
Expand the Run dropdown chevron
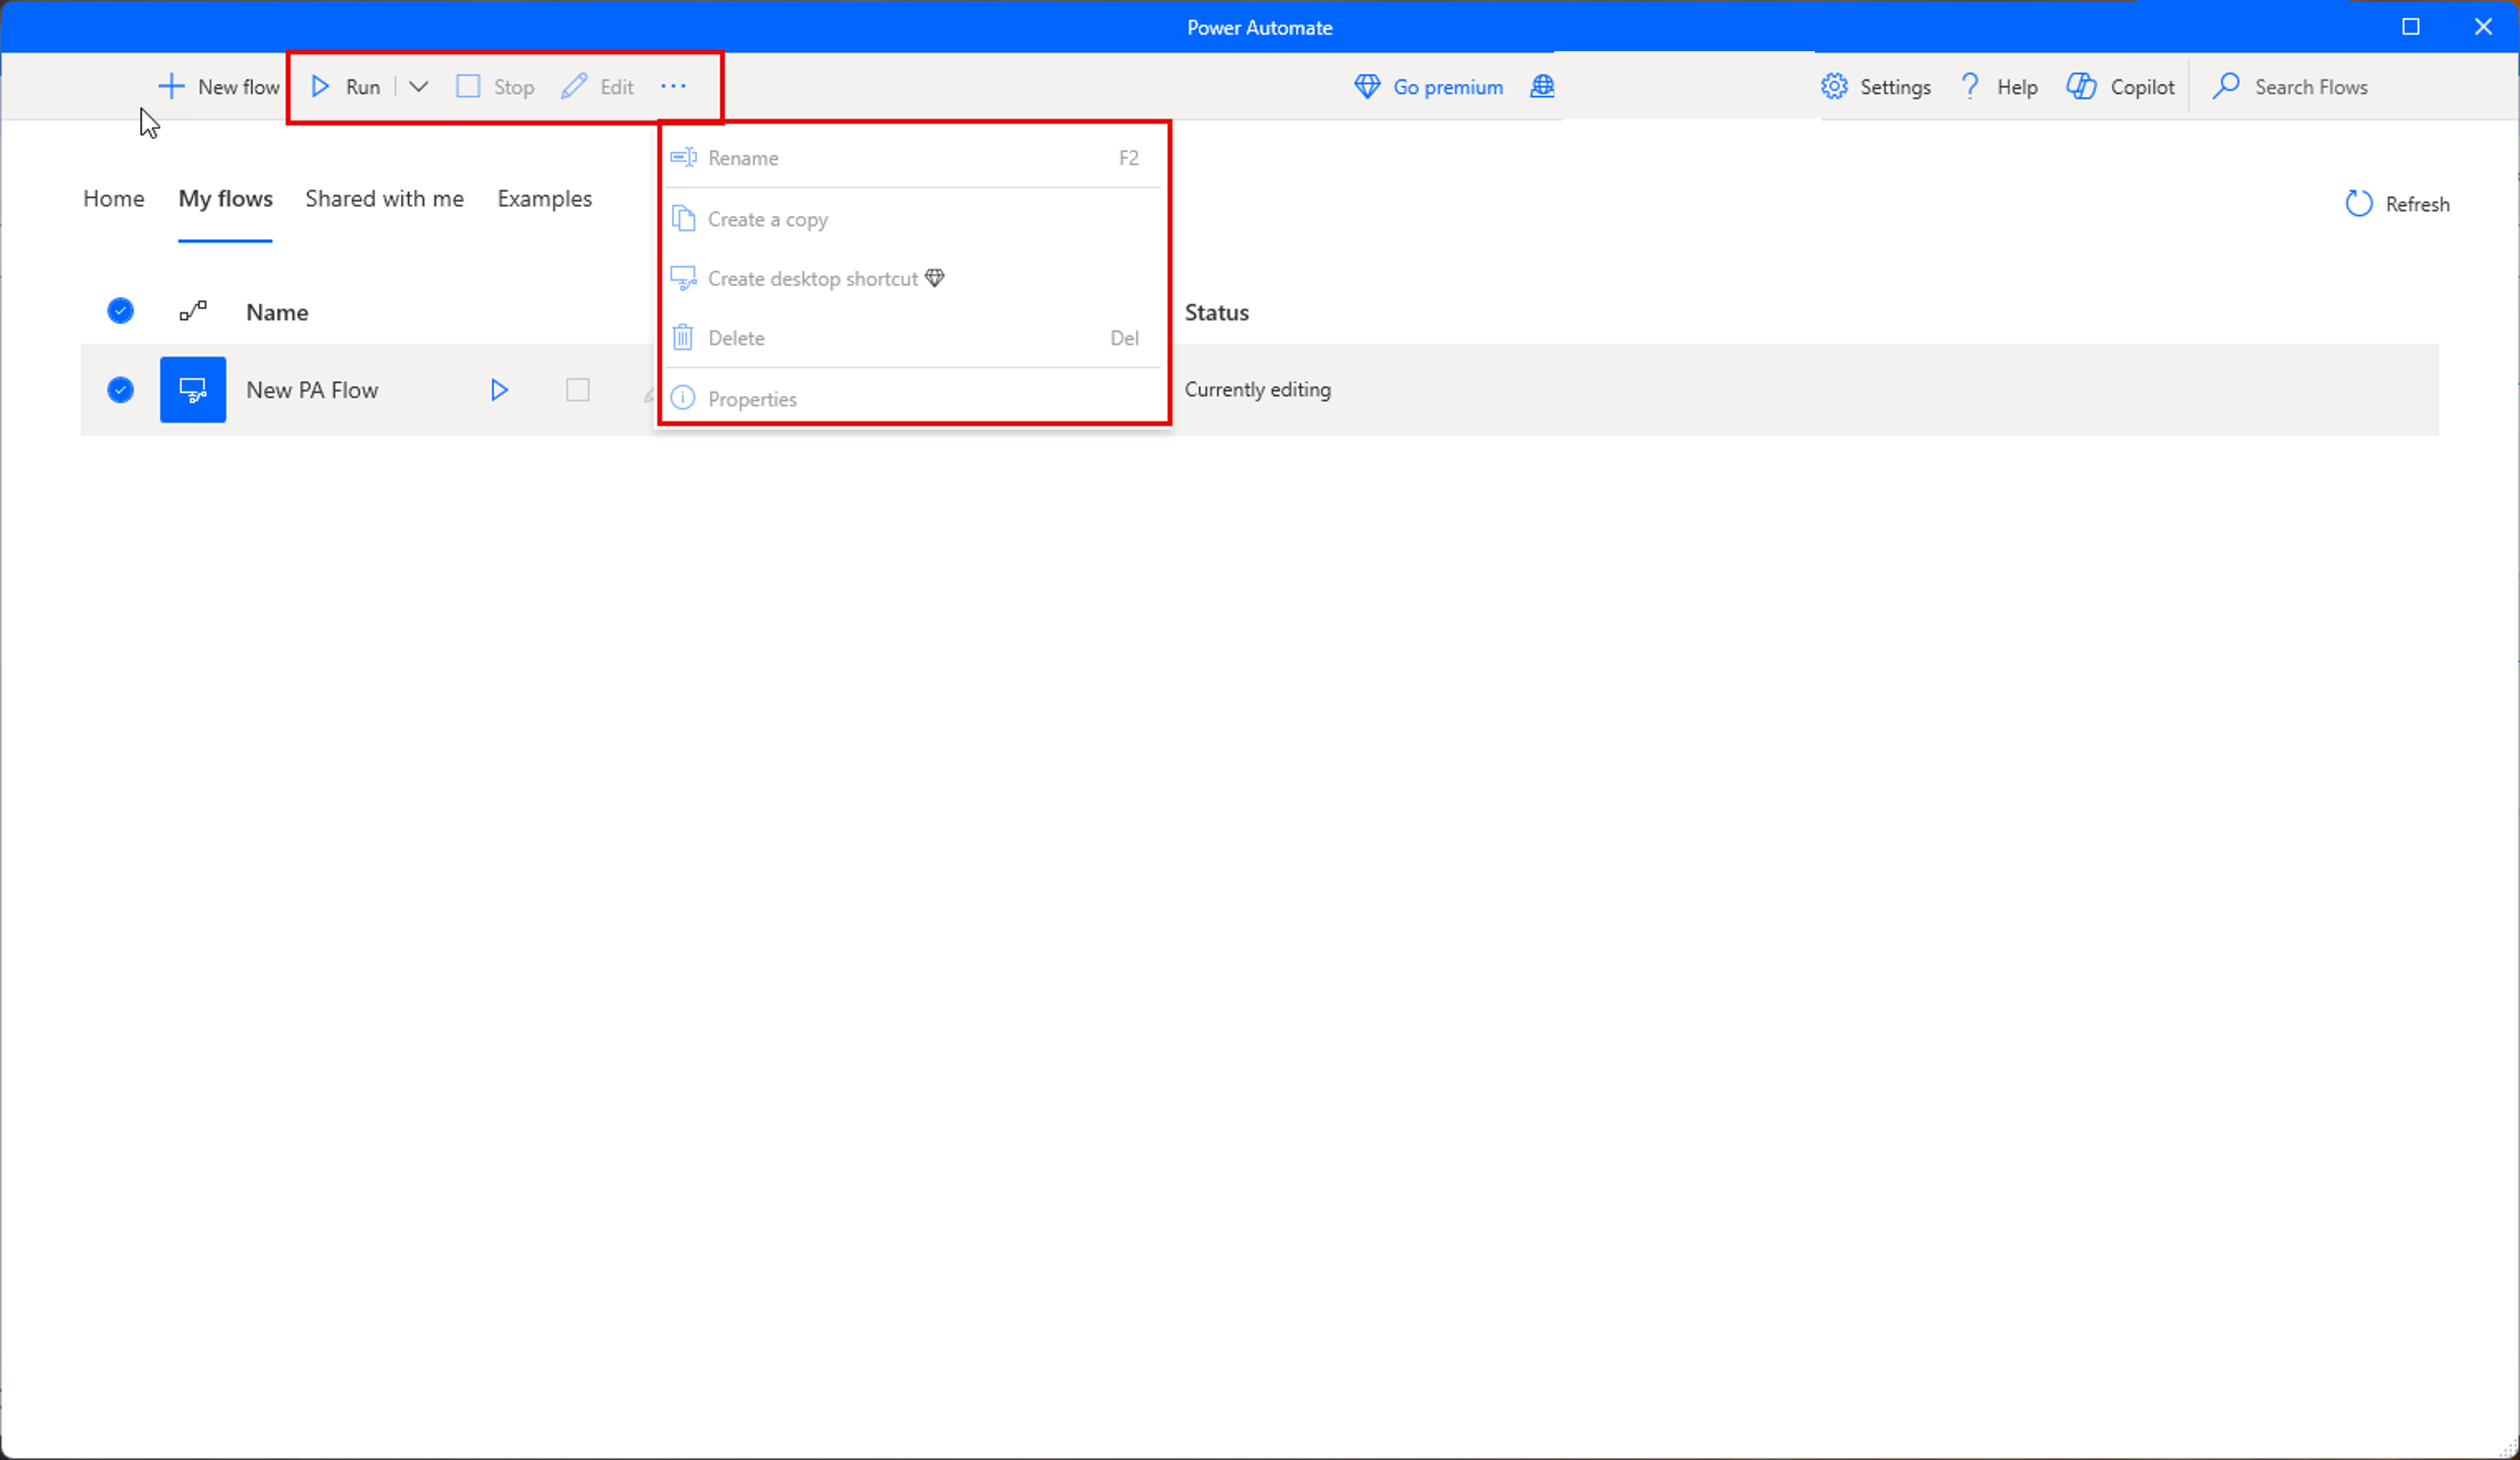[419, 87]
